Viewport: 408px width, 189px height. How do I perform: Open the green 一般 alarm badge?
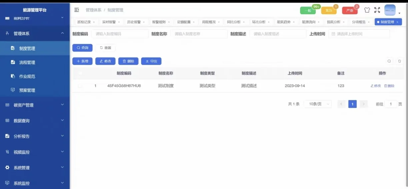pyautogui.click(x=308, y=11)
